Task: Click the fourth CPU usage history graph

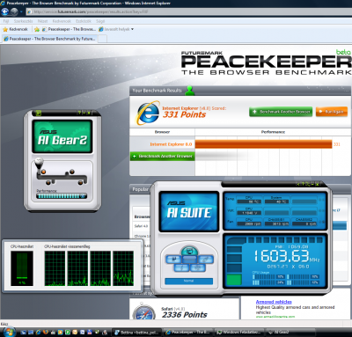Action: pos(123,268)
